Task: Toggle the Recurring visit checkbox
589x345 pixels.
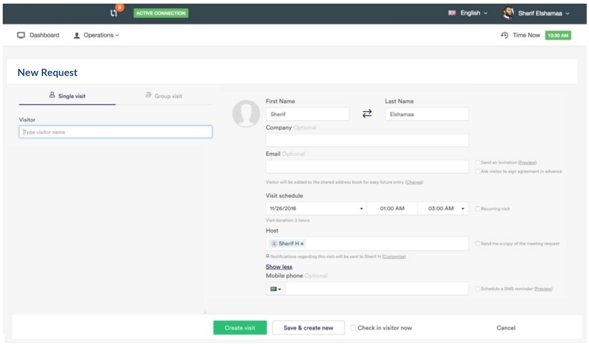Action: coord(478,209)
